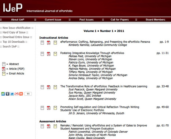Share page via StumbleUpon icon
Image resolution: width=171 pixels, height=139 pixels.
(x=3, y=94)
